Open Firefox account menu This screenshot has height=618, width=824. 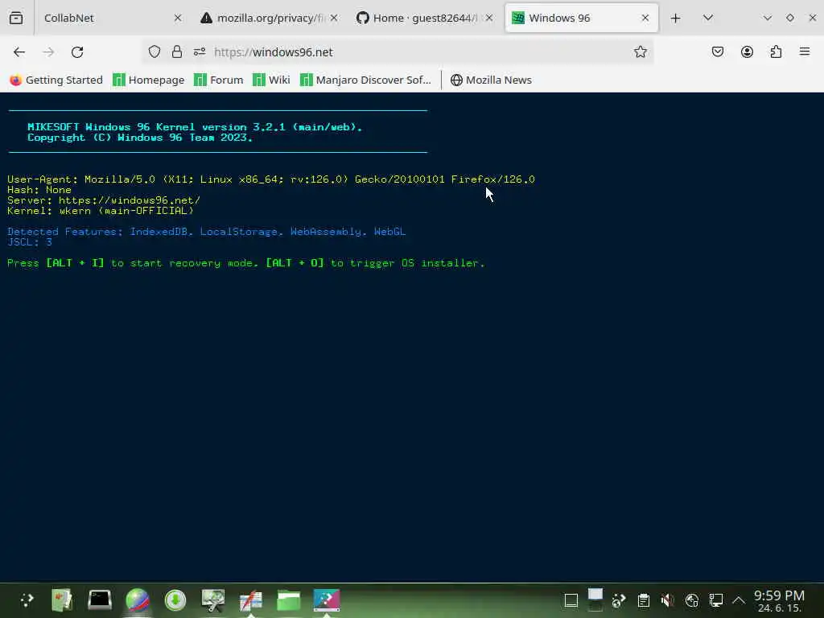pos(747,51)
